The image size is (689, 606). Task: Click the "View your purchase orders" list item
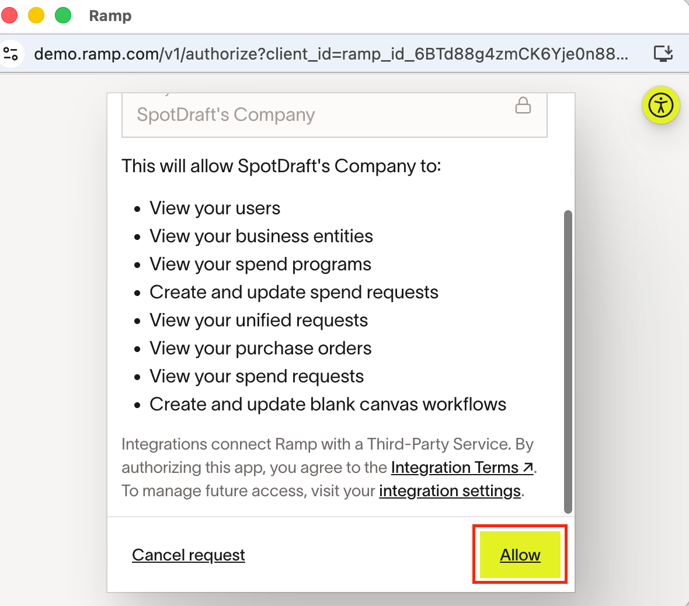click(x=260, y=349)
